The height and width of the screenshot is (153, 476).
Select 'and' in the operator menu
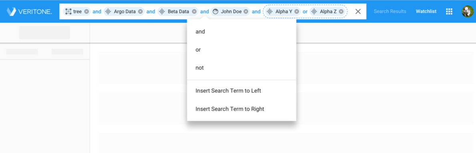click(x=242, y=32)
